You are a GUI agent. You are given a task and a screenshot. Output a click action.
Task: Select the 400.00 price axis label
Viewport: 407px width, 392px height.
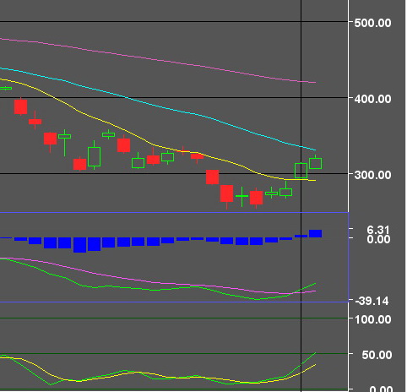tap(372, 99)
